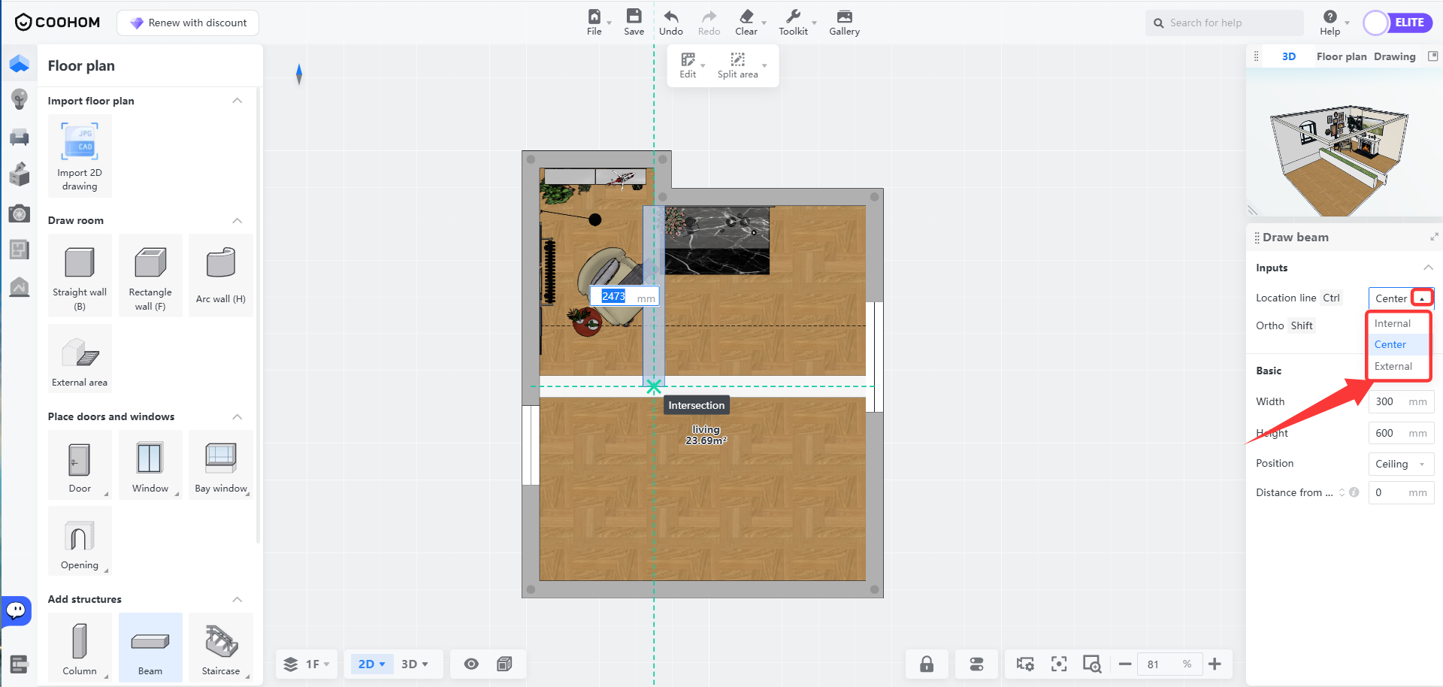This screenshot has width=1443, height=687.
Task: Toggle the lock icon in bottom bar
Action: tap(927, 664)
